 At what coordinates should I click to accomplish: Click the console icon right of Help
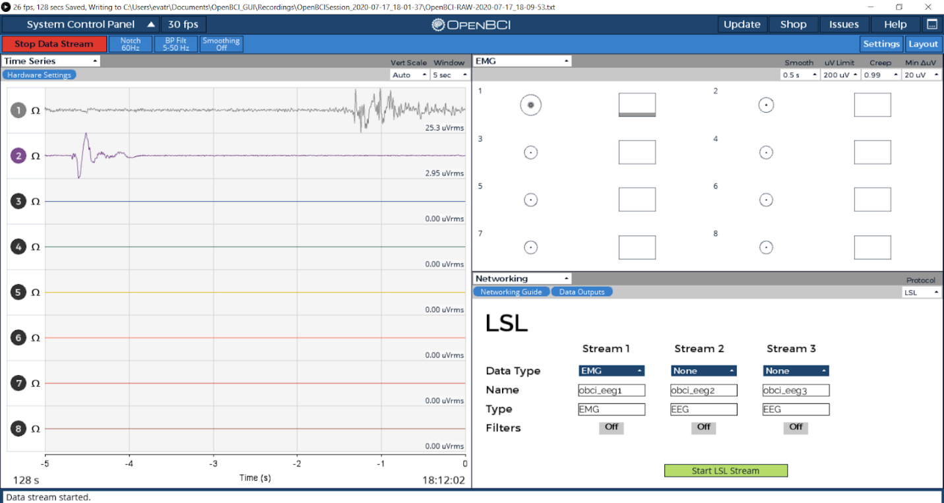coord(931,24)
